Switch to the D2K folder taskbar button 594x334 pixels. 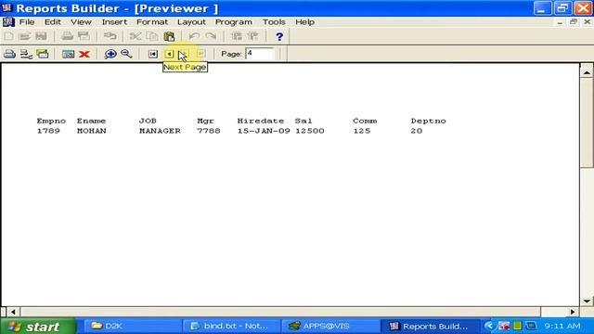click(x=133, y=326)
